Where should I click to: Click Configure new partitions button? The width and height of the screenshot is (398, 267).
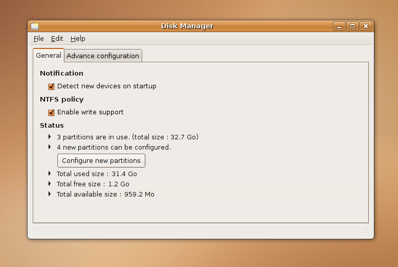coord(101,161)
